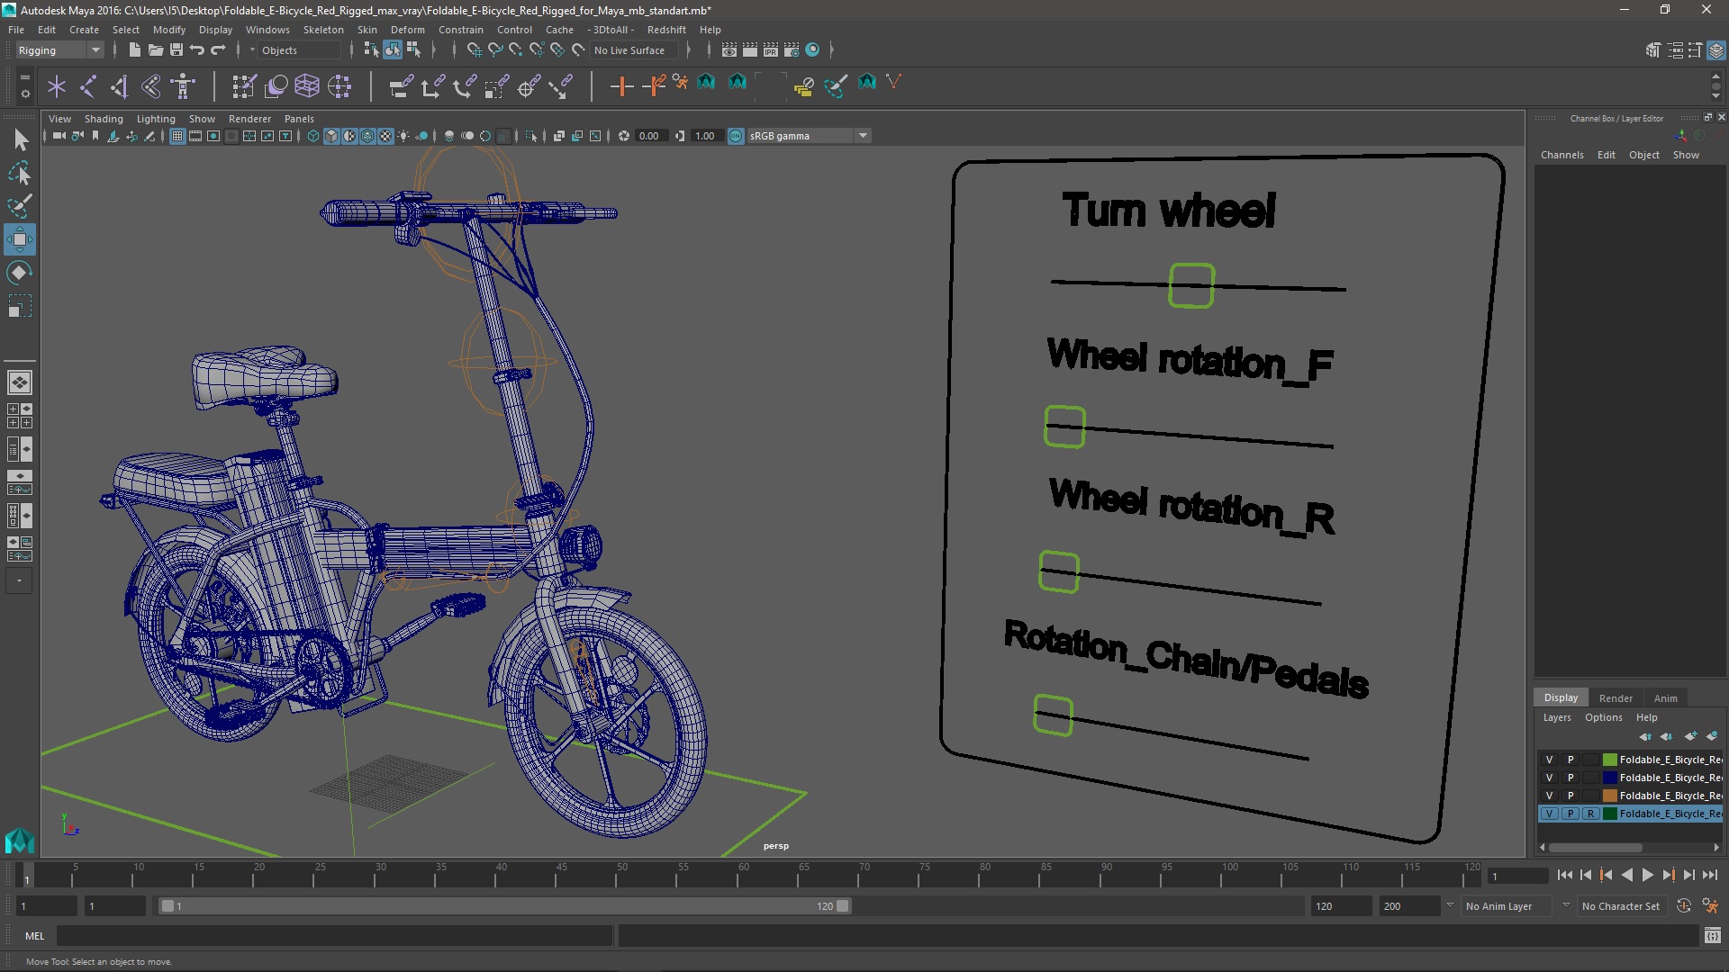Open animation preferences running-man icon
Image resolution: width=1729 pixels, height=972 pixels.
click(1710, 906)
